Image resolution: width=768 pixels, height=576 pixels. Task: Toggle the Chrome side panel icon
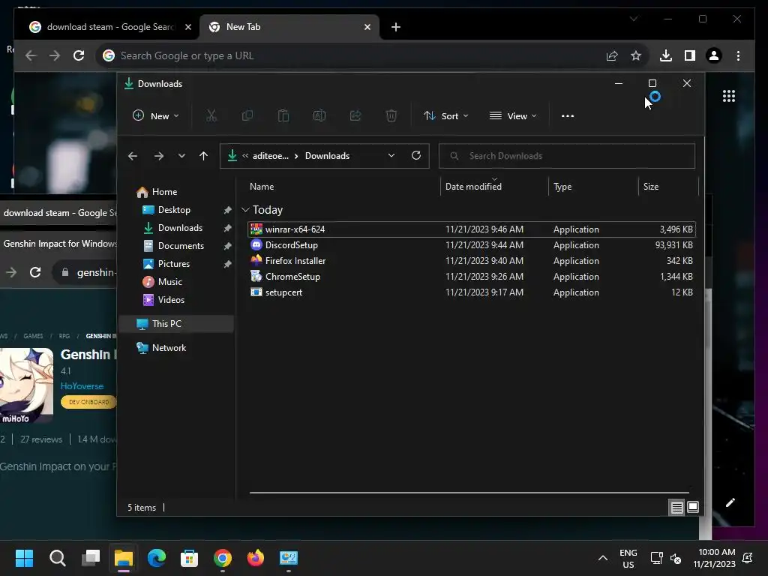pos(690,55)
